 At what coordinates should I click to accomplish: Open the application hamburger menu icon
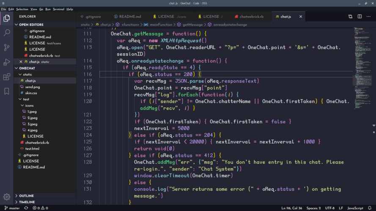point(3,3)
